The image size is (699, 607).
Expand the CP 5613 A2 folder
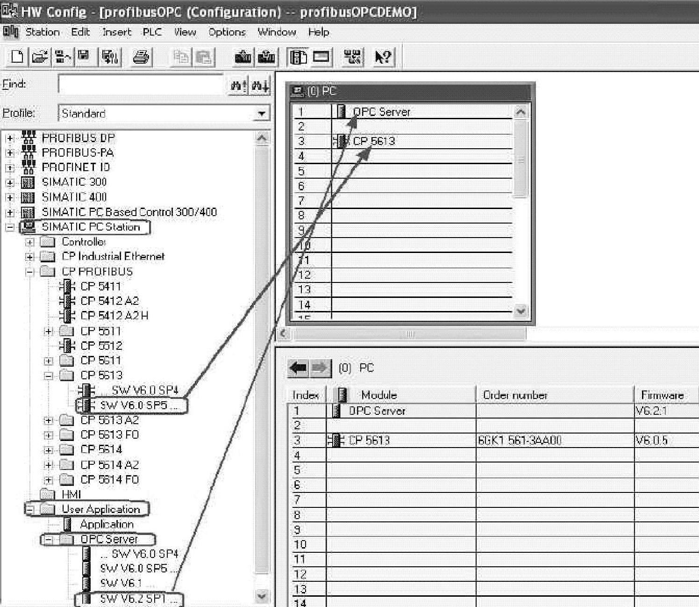coord(49,420)
